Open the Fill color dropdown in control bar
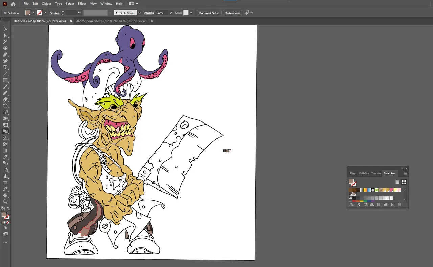 point(33,13)
